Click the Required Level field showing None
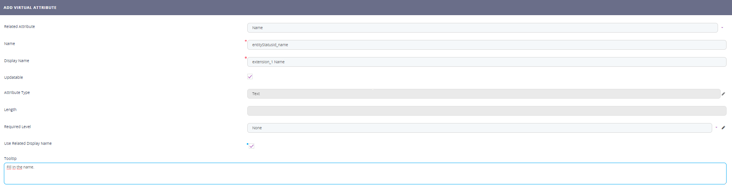Viewport: 732px width, 191px height. pyautogui.click(x=479, y=128)
